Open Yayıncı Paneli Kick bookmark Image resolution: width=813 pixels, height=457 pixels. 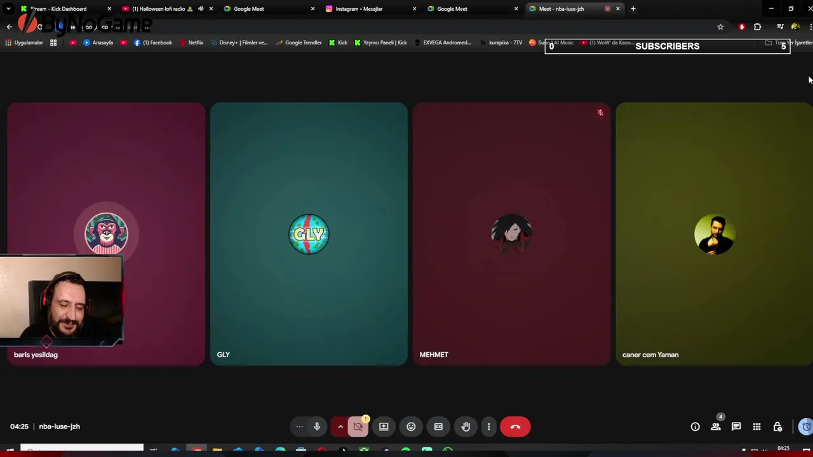click(x=380, y=43)
